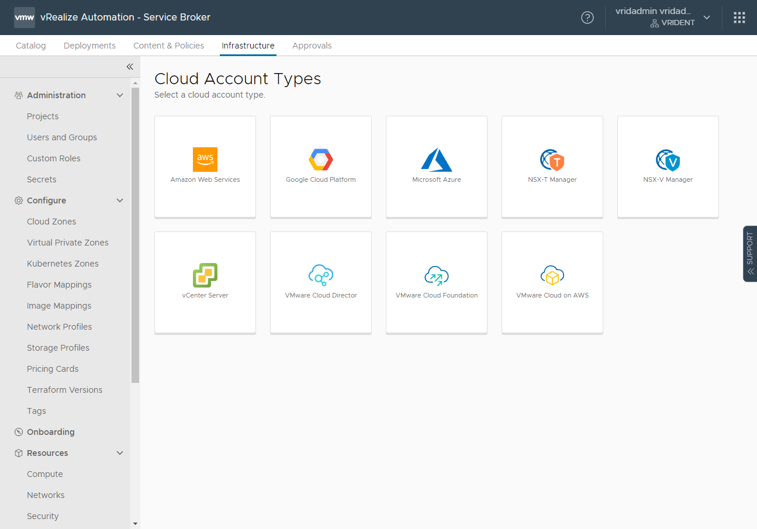757x529 pixels.
Task: Click the Google Cloud Platform hexagon icon
Action: [321, 159]
